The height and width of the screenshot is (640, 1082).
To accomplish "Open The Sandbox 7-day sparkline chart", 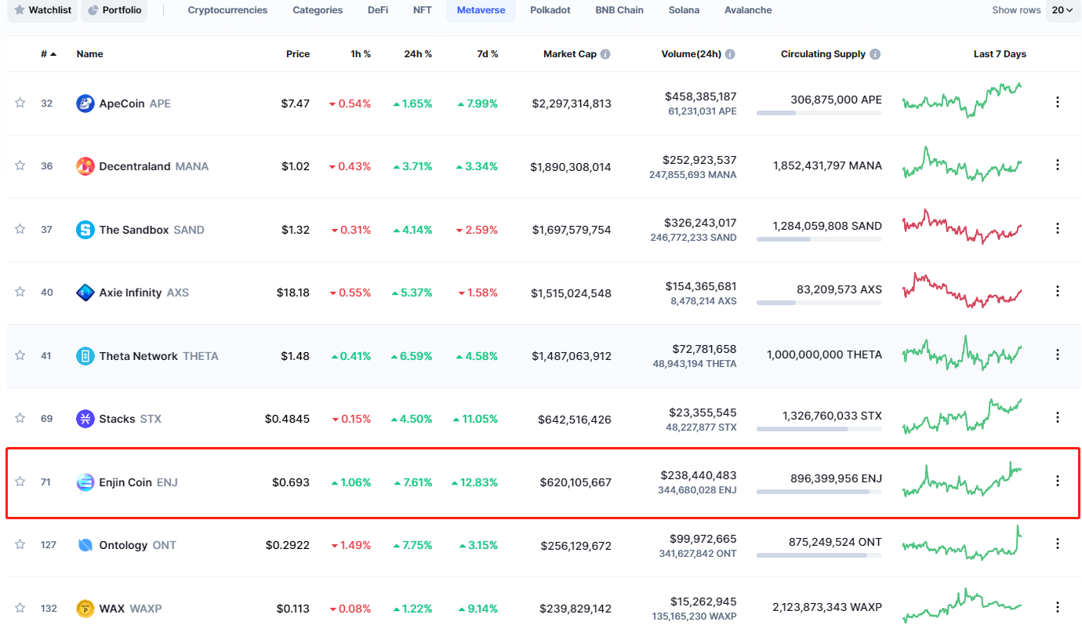I will click(962, 227).
